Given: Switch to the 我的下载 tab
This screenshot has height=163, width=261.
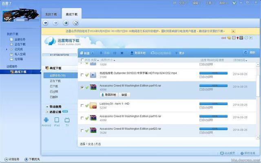Looking at the screenshot, I should click(x=51, y=15).
